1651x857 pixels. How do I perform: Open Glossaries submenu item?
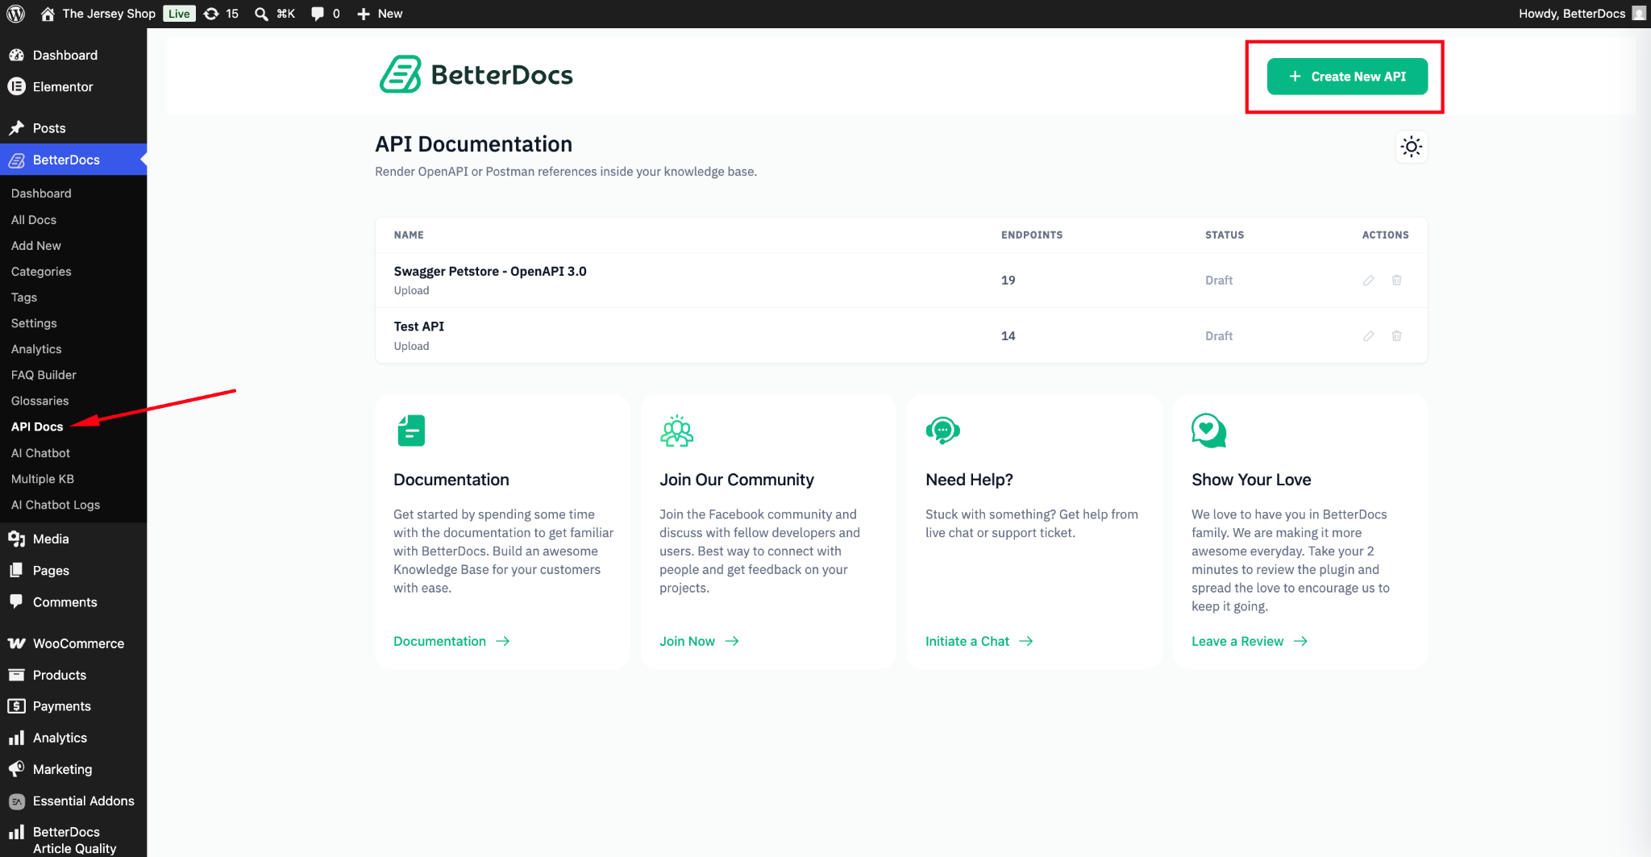point(40,401)
